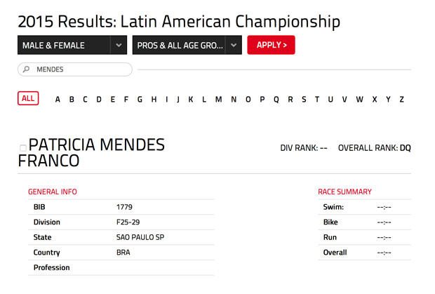The width and height of the screenshot is (435, 294).
Task: Open the Male & Female gender dropdown
Action: [x=72, y=45]
